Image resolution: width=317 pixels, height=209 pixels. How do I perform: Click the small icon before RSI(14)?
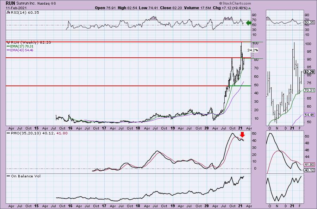click(8, 12)
